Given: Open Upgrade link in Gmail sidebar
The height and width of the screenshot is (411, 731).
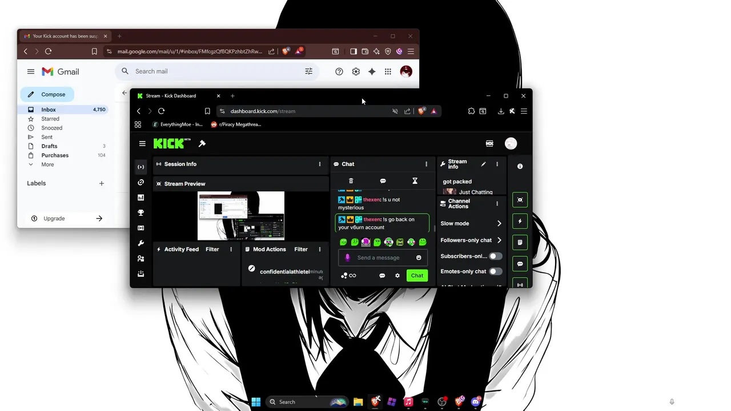Looking at the screenshot, I should click(x=66, y=219).
